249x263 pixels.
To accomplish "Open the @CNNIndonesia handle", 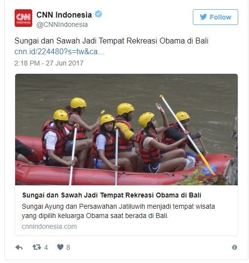I will (62, 24).
